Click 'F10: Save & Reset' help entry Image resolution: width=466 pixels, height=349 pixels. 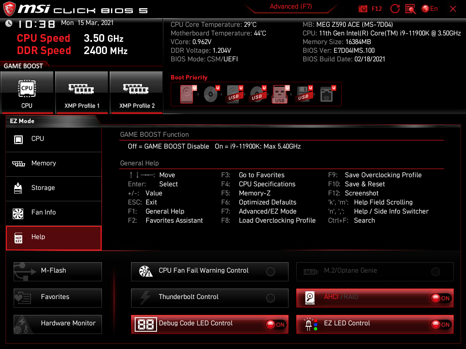pyautogui.click(x=356, y=184)
